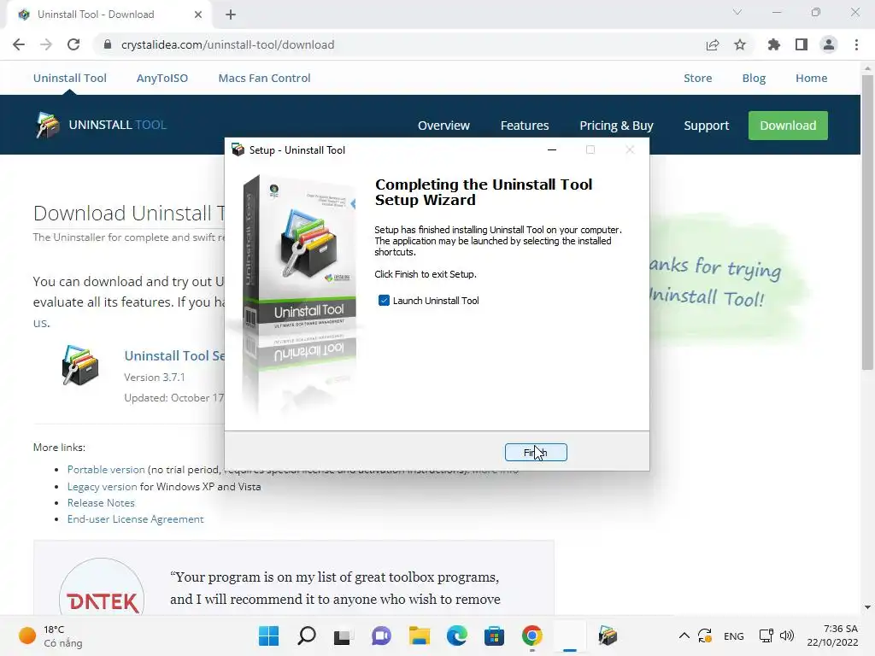Viewport: 875px width, 656px height.
Task: Open taskbar Search magnifier
Action: coord(307,635)
